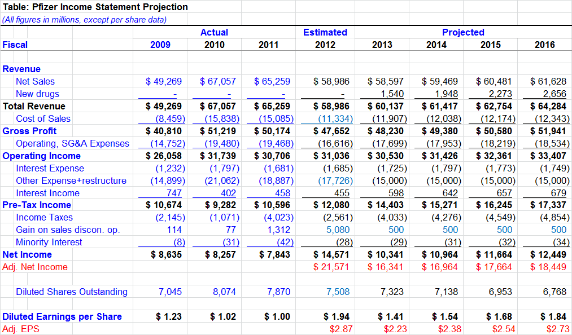Click the 'Gross Profit' row label

(29, 131)
